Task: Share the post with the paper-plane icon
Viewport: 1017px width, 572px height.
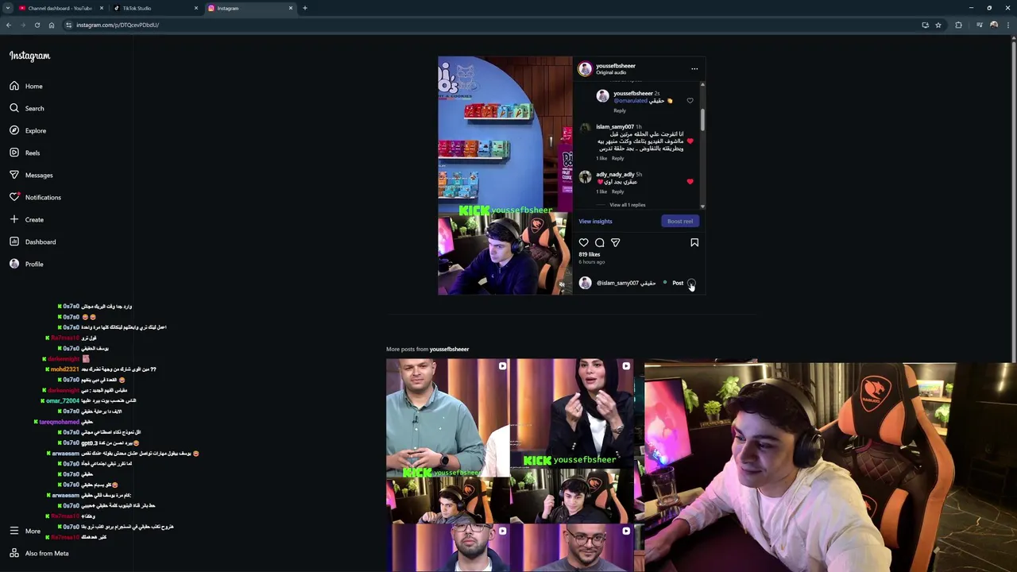Action: (x=616, y=242)
